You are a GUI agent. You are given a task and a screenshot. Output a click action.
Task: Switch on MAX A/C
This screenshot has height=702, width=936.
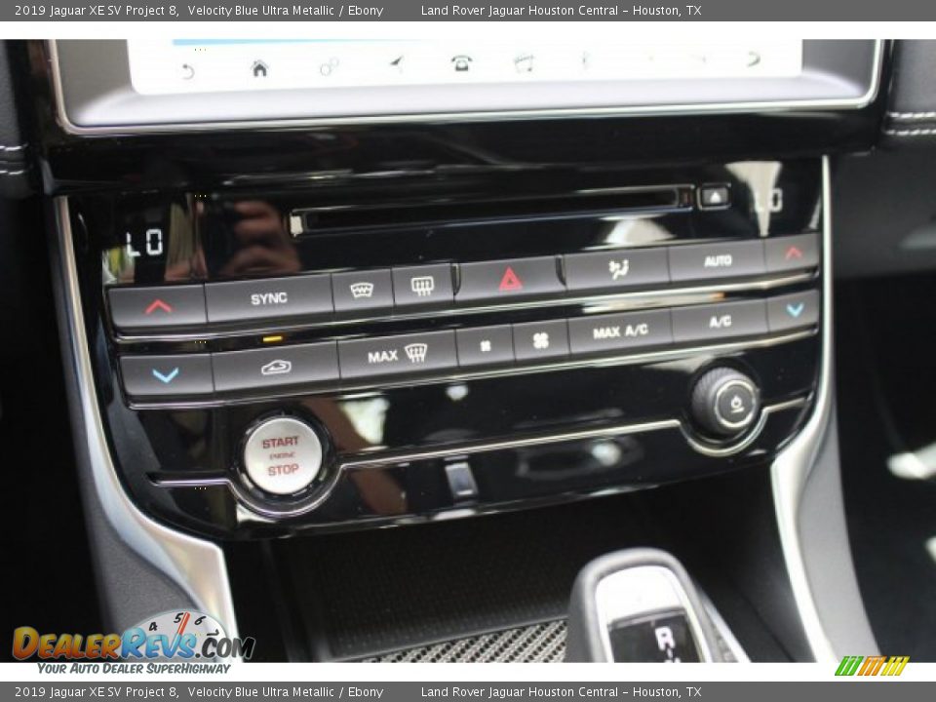(620, 331)
